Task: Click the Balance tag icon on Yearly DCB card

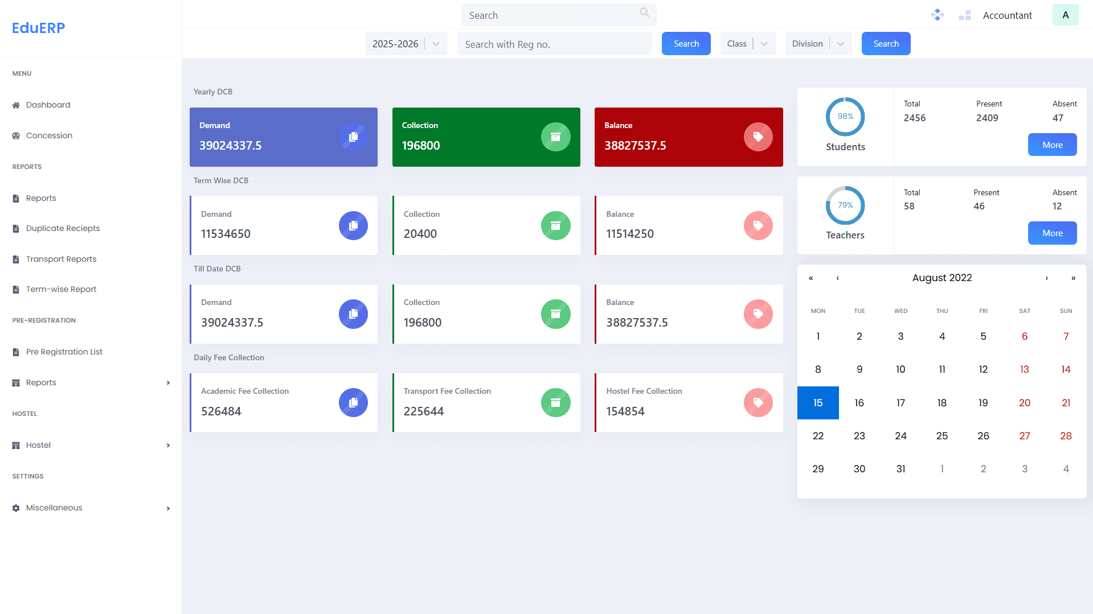Action: (x=758, y=137)
